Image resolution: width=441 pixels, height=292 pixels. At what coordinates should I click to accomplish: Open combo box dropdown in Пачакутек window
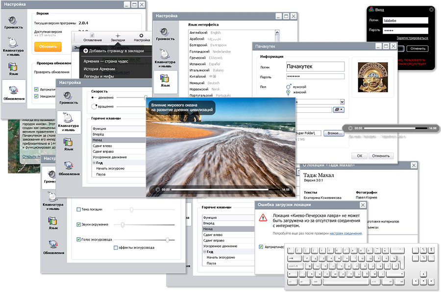342,101
